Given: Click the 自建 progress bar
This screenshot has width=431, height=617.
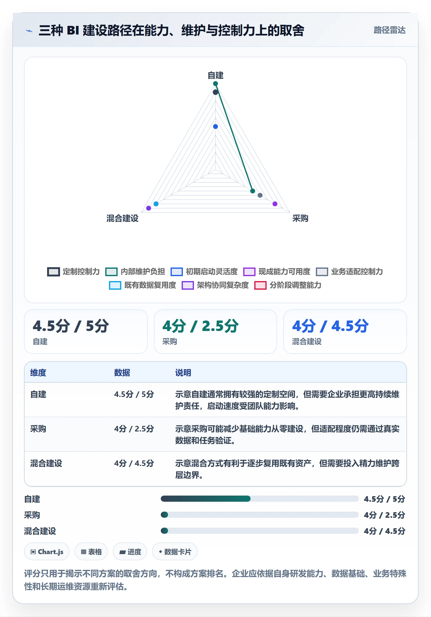Looking at the screenshot, I should click(260, 499).
